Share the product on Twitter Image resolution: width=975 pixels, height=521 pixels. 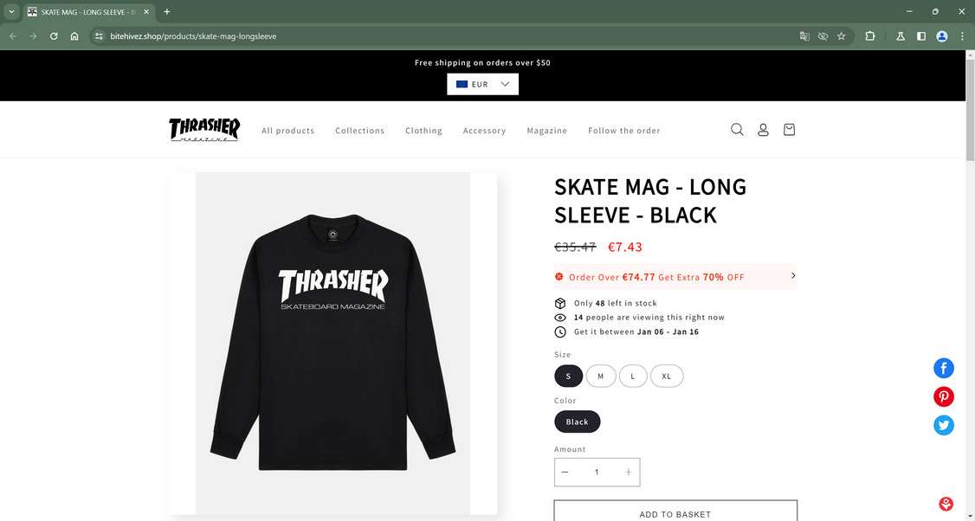(x=943, y=425)
